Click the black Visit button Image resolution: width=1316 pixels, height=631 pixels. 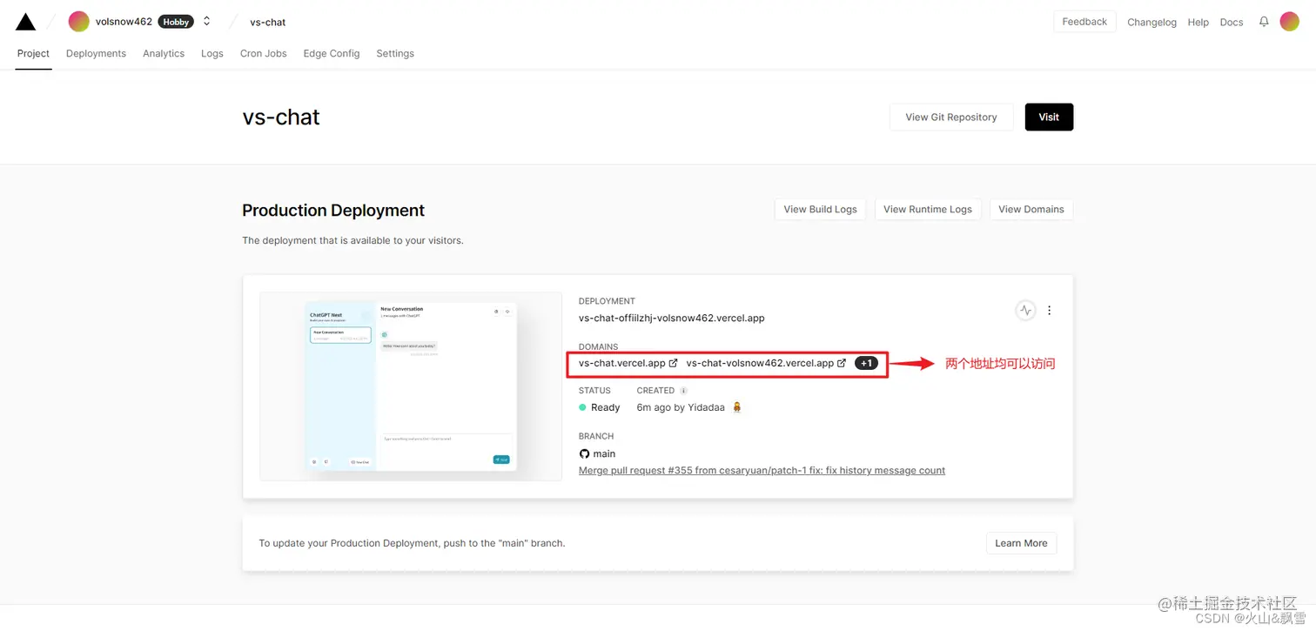[x=1049, y=117]
